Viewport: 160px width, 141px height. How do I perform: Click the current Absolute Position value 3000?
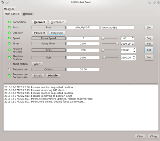(83, 58)
